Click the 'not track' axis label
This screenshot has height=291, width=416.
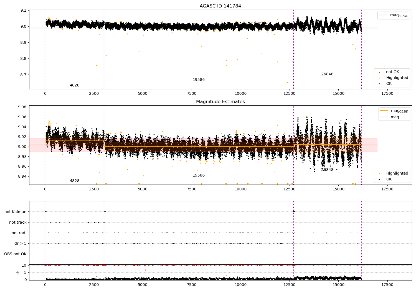click(18, 222)
